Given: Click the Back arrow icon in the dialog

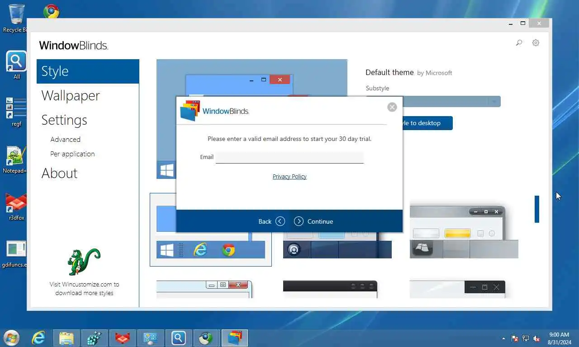Looking at the screenshot, I should 280,221.
